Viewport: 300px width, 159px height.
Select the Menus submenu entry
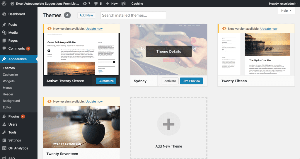(7, 88)
